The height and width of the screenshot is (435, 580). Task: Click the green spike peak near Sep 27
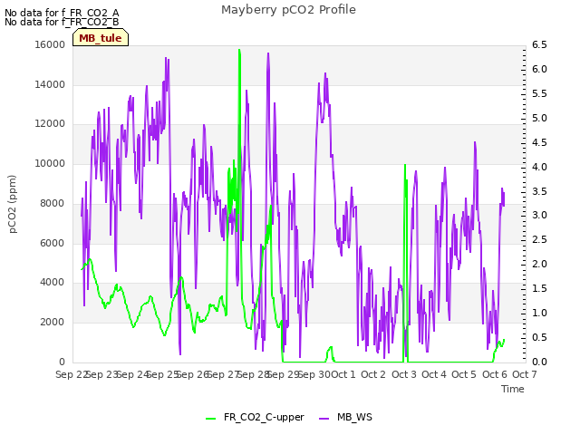239,50
